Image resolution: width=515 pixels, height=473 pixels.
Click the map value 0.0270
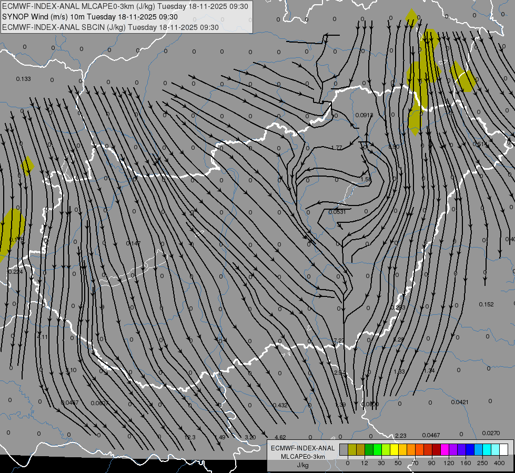[x=491, y=433]
